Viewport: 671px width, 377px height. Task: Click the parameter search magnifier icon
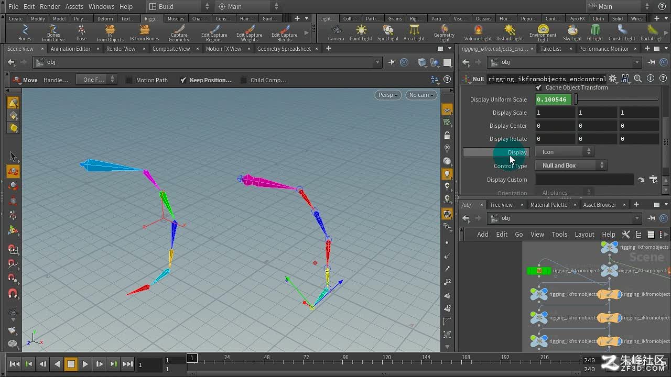click(x=638, y=79)
